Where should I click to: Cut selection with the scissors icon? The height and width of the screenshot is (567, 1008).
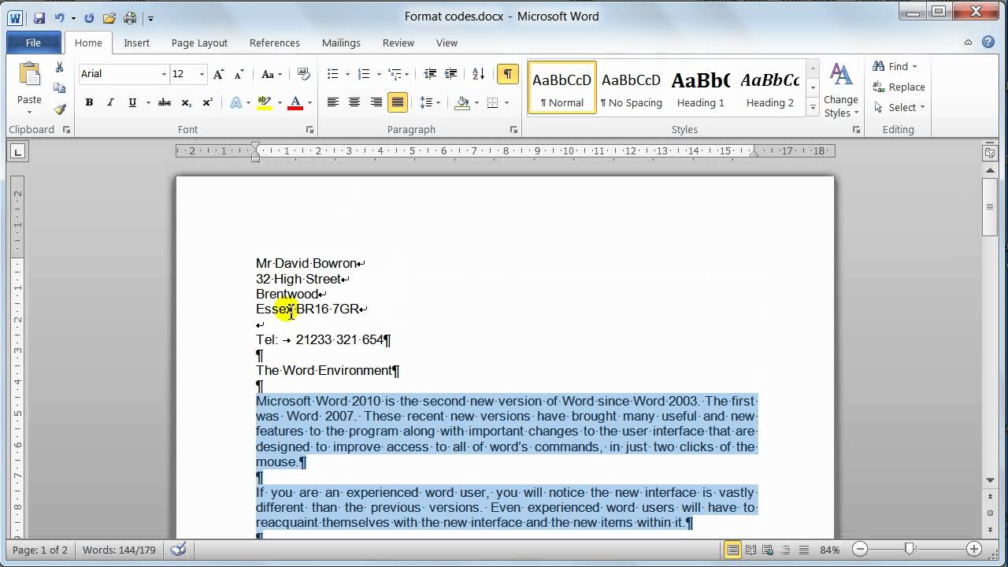click(x=59, y=68)
